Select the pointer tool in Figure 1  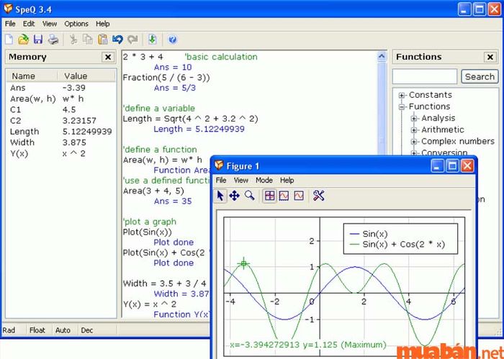pos(220,196)
